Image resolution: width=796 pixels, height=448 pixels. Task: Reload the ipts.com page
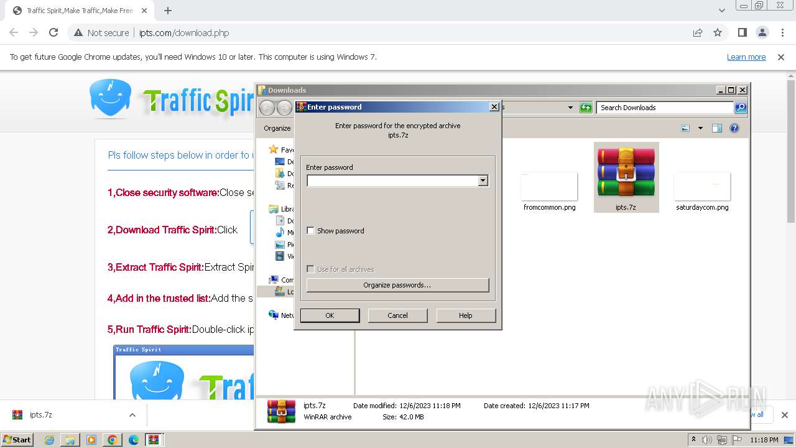click(53, 33)
